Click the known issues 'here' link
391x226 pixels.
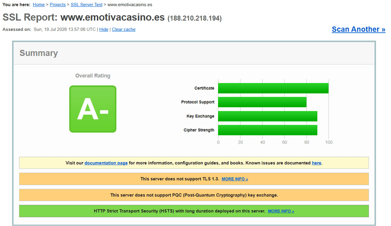[316, 163]
